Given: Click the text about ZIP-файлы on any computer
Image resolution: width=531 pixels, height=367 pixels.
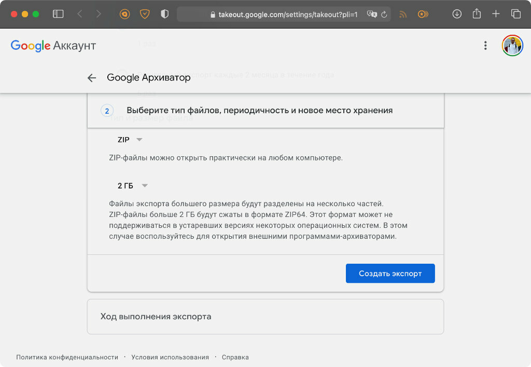Looking at the screenshot, I should (x=226, y=158).
